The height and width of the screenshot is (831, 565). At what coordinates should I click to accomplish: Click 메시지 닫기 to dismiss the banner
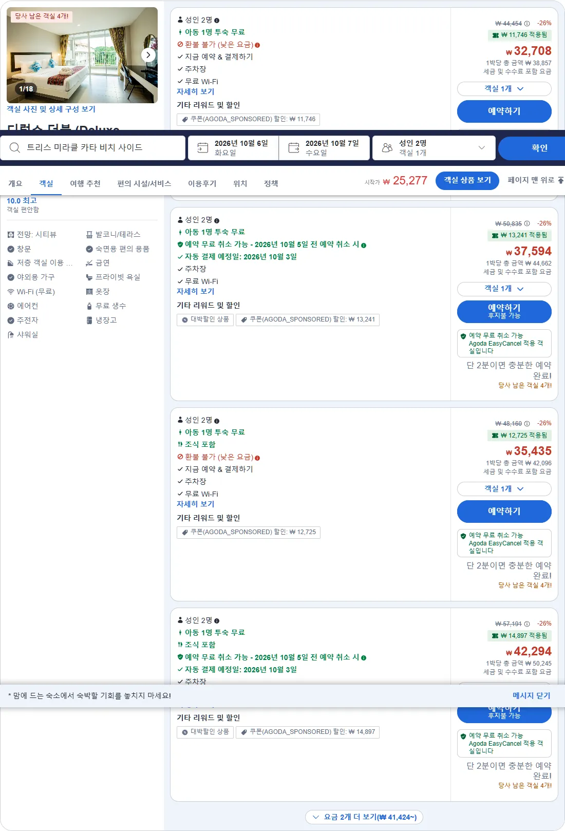coord(531,696)
